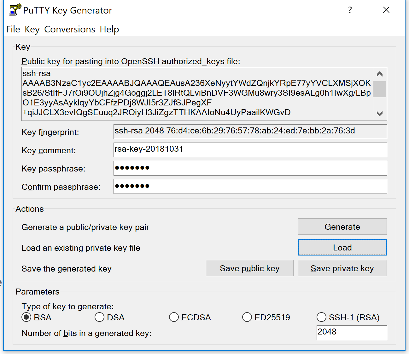Image resolution: width=409 pixels, height=354 pixels.
Task: Click 'Save the generated key' text
Action: (66, 269)
